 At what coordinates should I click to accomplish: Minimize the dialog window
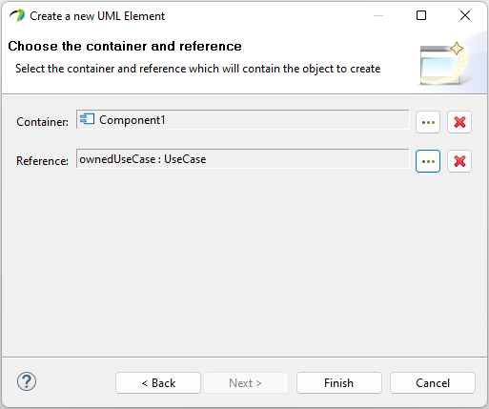point(378,15)
